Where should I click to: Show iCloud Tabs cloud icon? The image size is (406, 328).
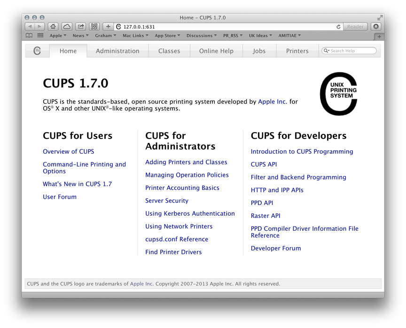click(67, 26)
